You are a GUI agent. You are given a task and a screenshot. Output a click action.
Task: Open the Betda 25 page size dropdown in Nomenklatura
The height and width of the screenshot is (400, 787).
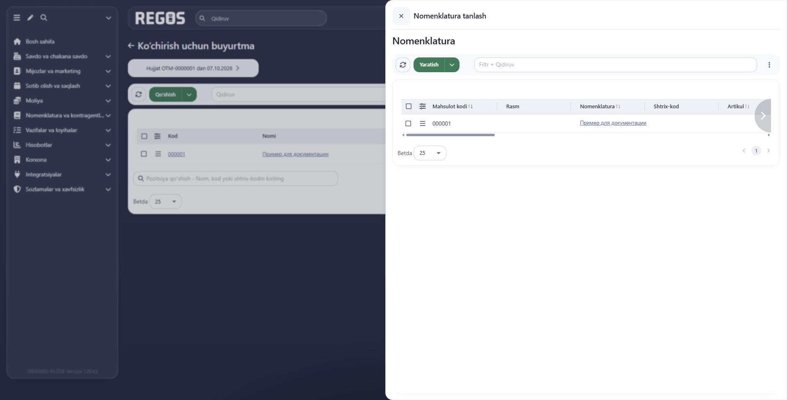[430, 153]
